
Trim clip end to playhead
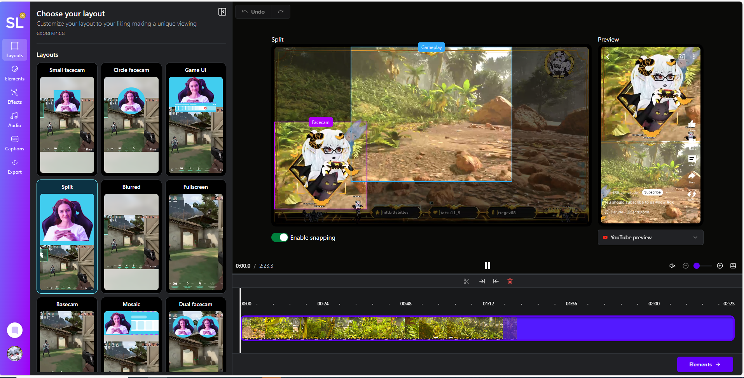(x=482, y=281)
